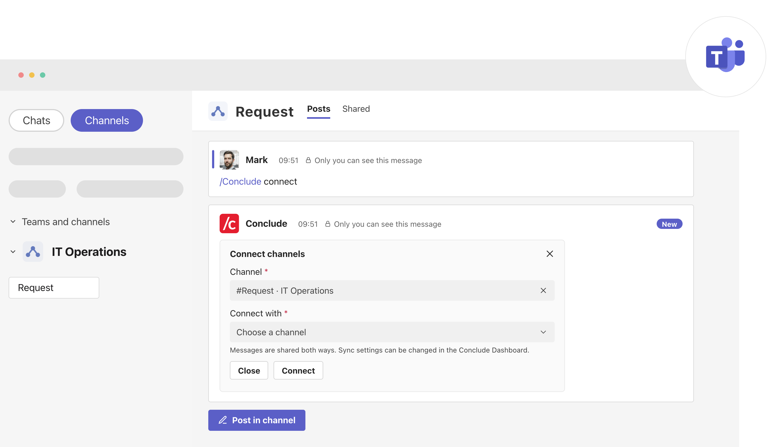The height and width of the screenshot is (447, 777).
Task: Click the Close button in the card
Action: click(x=249, y=371)
